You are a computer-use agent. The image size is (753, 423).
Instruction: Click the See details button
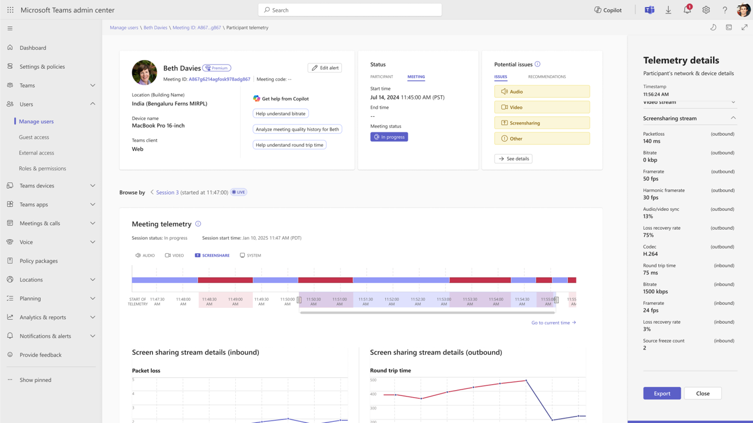coord(514,159)
